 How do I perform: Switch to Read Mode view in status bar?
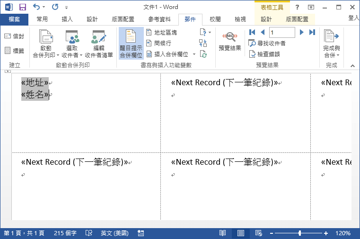pyautogui.click(x=222, y=233)
